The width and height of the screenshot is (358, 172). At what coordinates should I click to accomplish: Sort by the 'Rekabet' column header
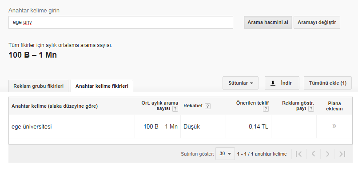(x=193, y=106)
